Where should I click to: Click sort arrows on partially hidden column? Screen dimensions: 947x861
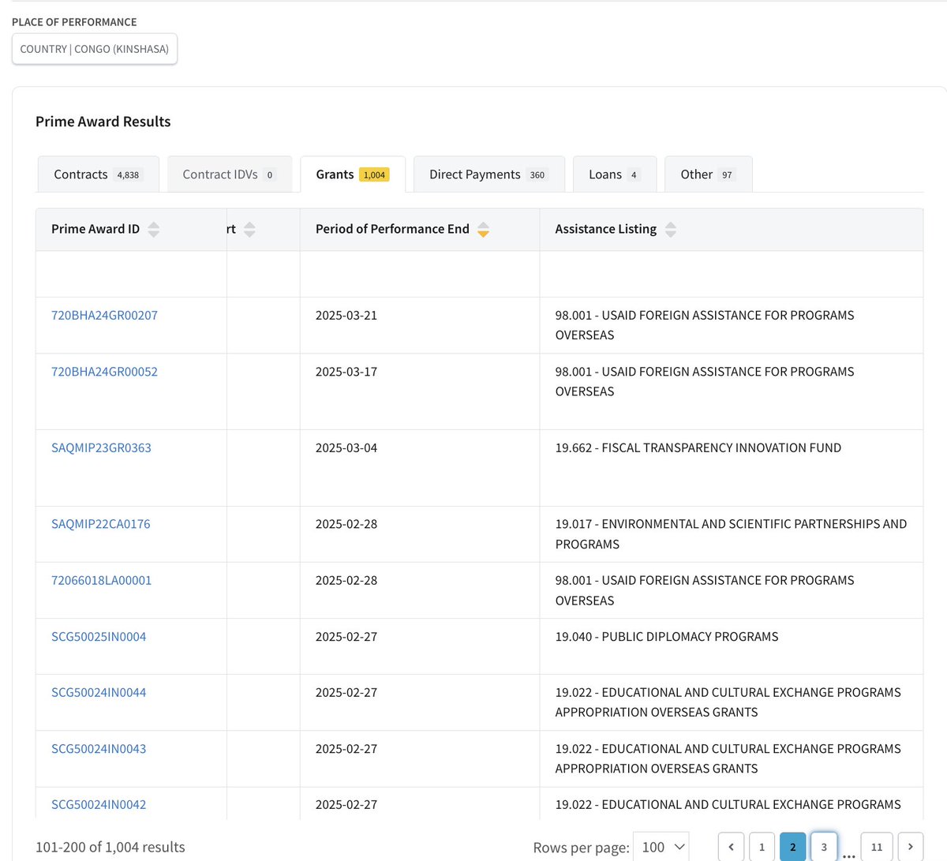point(249,230)
